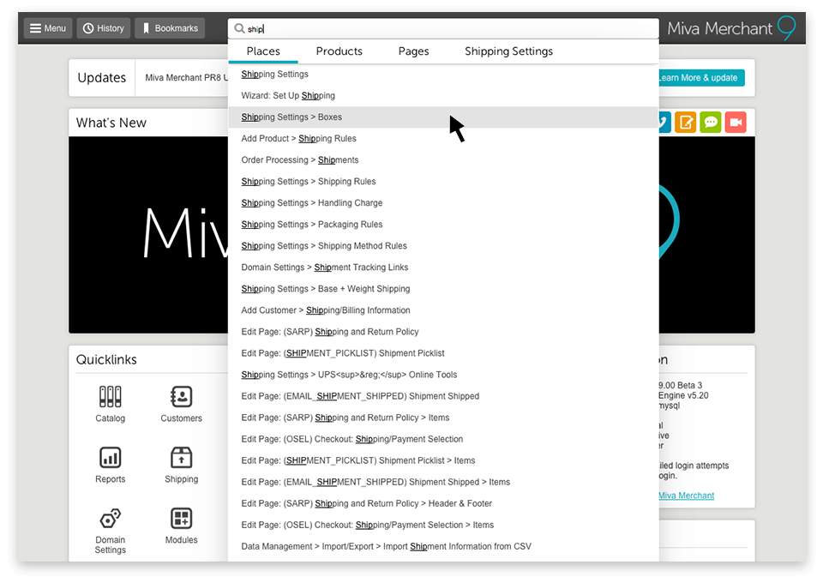Select 'Shipping and Return Policy > Items' result
Screen dimensions: 823x583
click(443, 418)
